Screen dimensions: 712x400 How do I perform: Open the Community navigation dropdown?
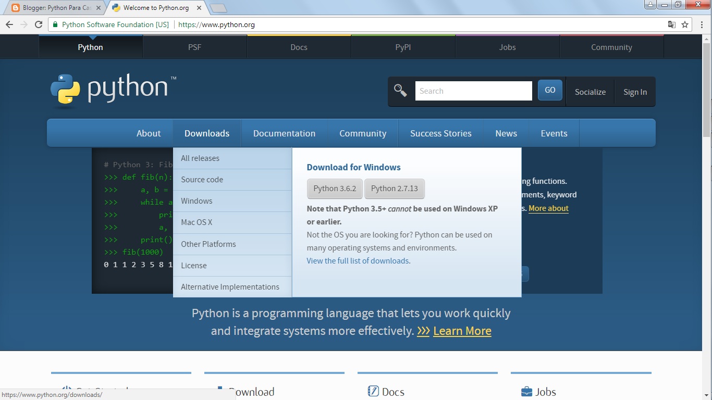click(x=362, y=133)
